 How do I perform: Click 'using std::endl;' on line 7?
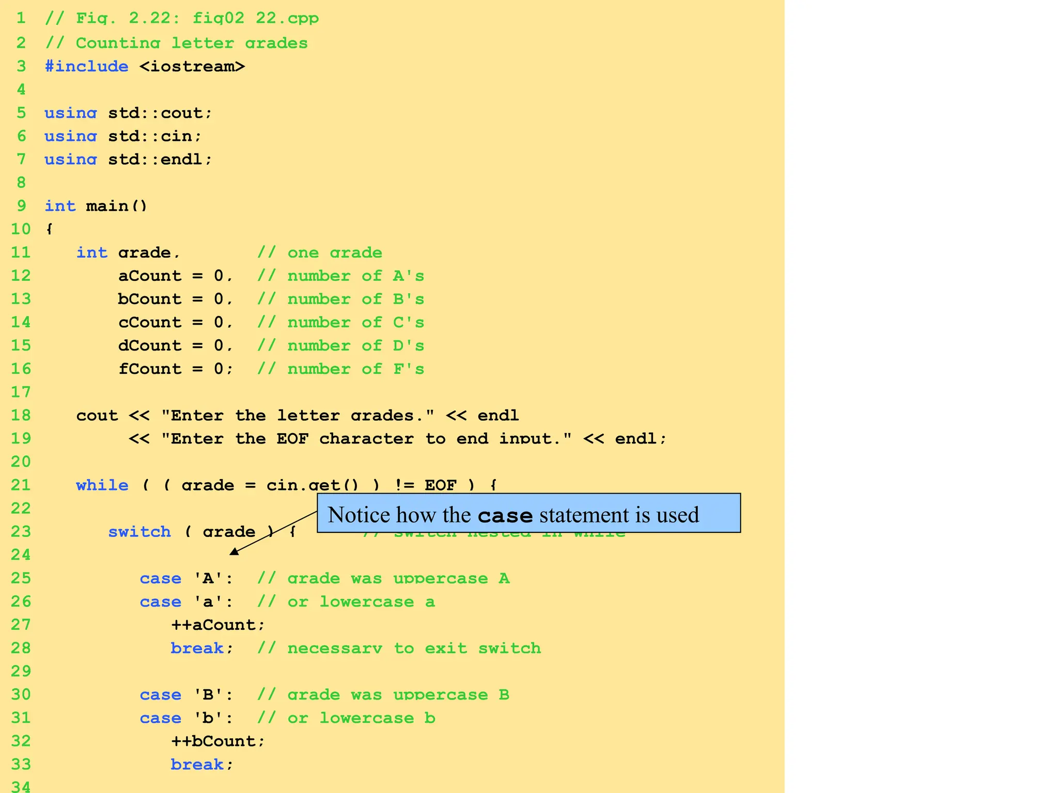tap(128, 160)
